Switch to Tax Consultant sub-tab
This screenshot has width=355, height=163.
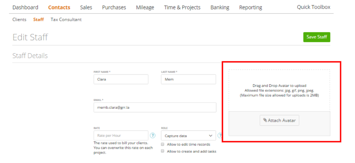point(66,20)
